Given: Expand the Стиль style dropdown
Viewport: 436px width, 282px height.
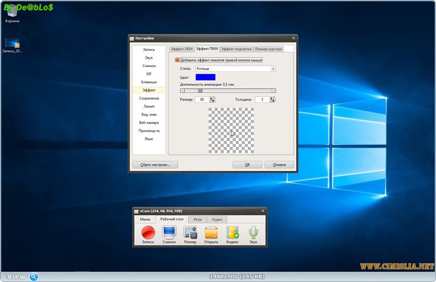Looking at the screenshot, I should [x=273, y=69].
